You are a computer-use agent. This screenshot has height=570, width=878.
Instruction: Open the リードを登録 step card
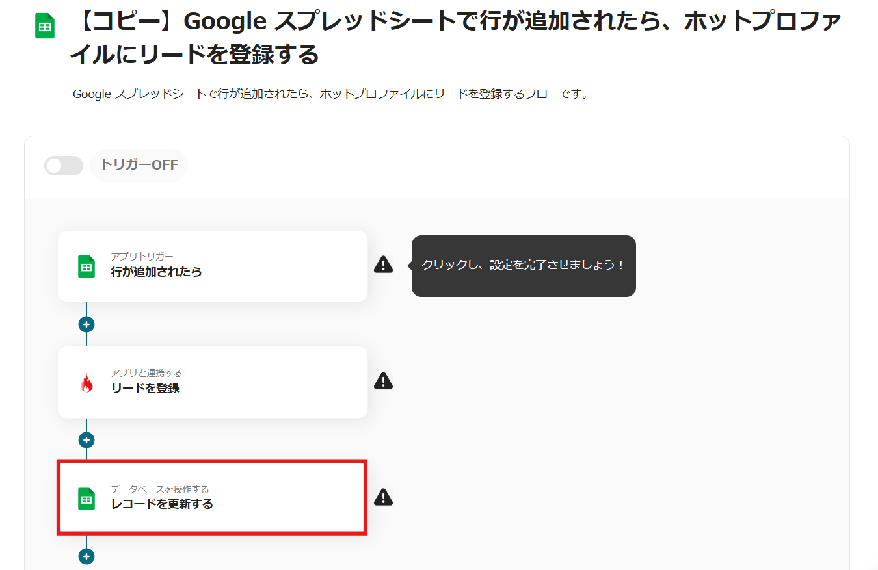[213, 382]
